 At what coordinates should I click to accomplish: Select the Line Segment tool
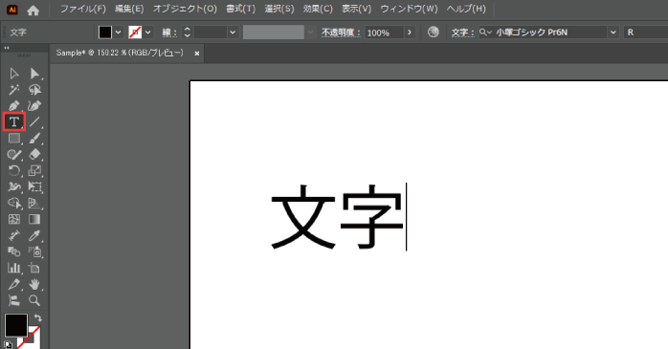pos(34,122)
